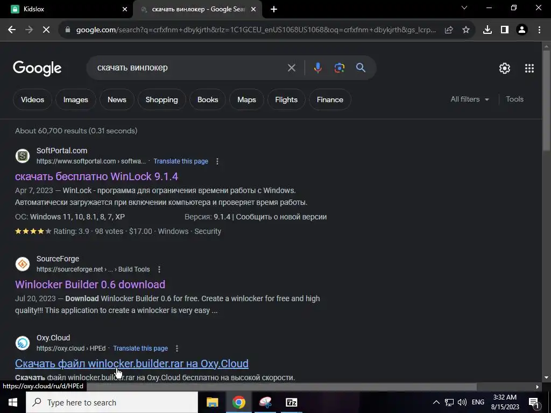The height and width of the screenshot is (413, 551).
Task: Open Google apps grid
Action: (529, 68)
